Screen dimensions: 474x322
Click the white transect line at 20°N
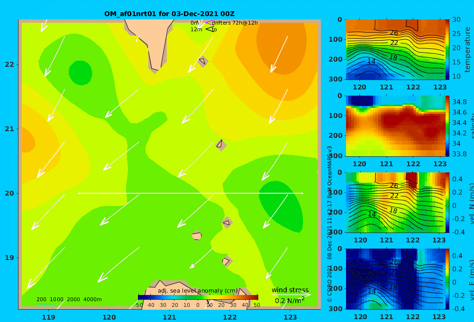191,193
